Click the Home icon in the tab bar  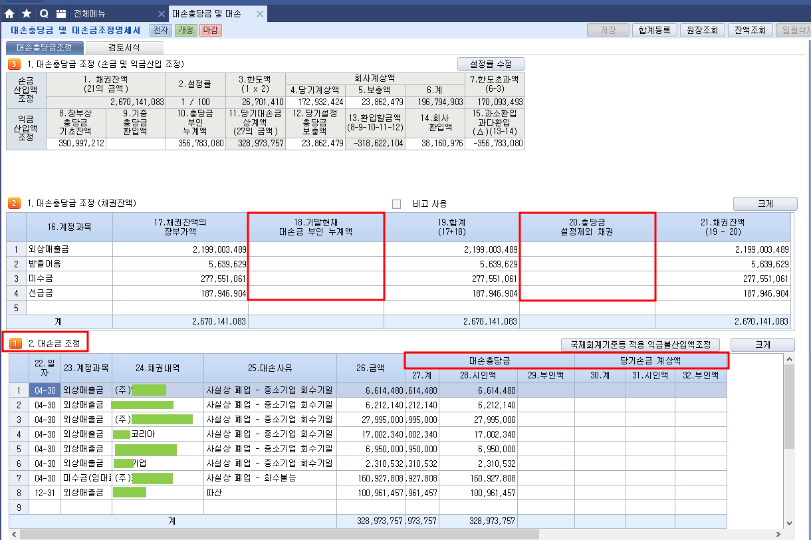(x=10, y=13)
